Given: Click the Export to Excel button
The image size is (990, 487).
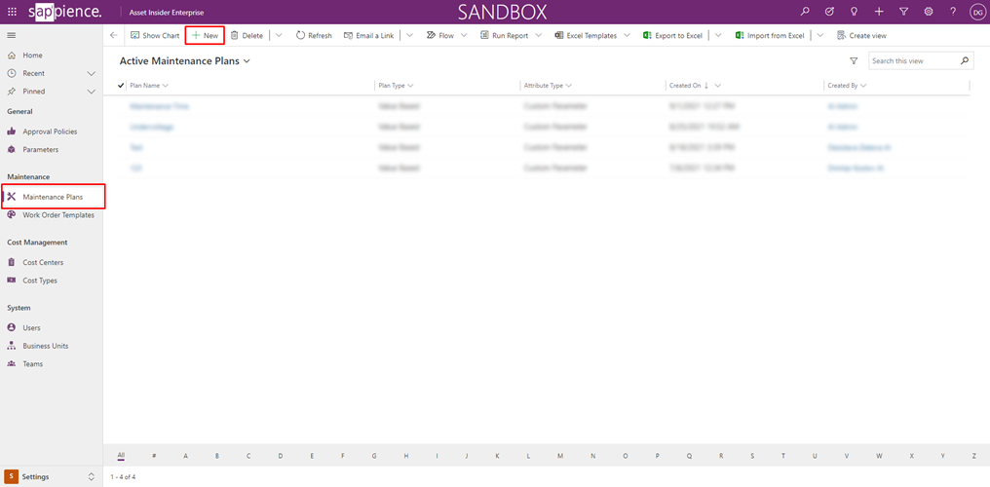Looking at the screenshot, I should [x=672, y=35].
